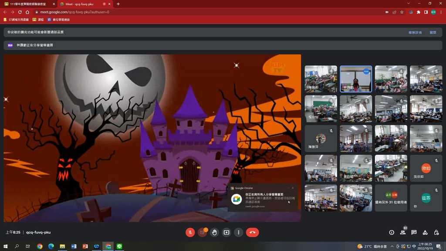446x251 pixels.
Task: Open the 課程 bookmark
Action: pyautogui.click(x=38, y=20)
